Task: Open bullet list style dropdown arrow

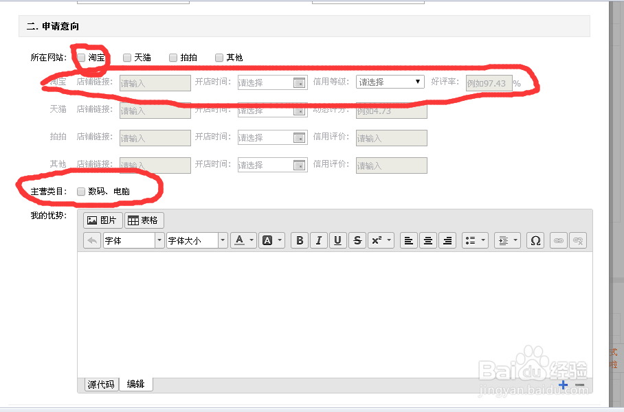Action: [483, 240]
